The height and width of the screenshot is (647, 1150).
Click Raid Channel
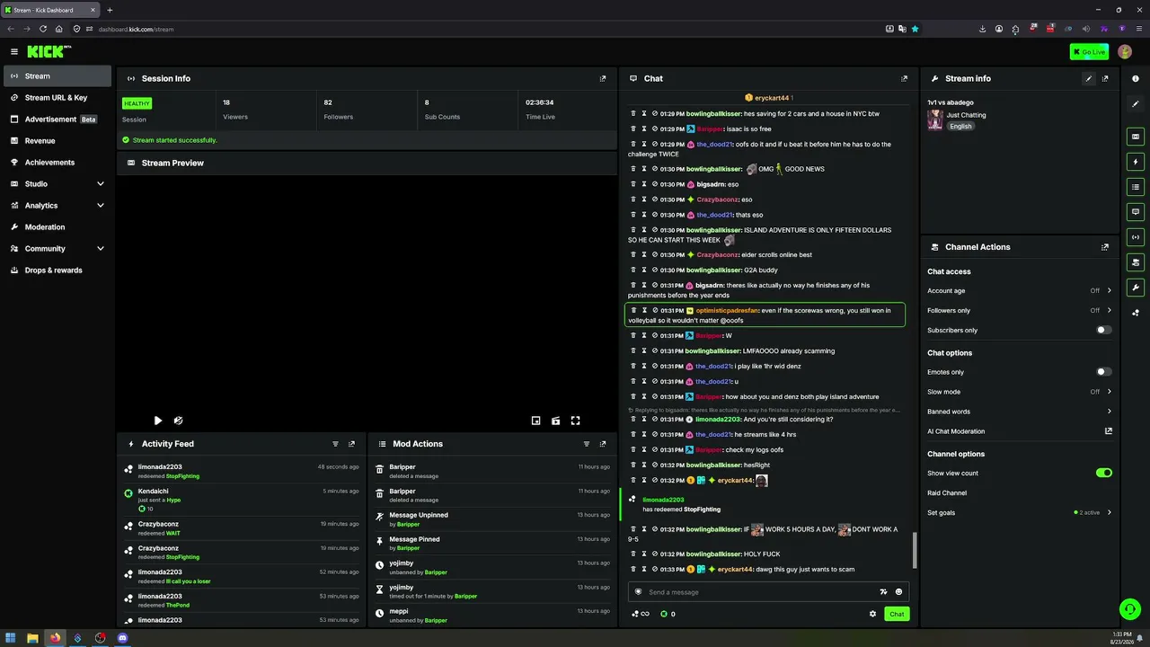point(947,493)
